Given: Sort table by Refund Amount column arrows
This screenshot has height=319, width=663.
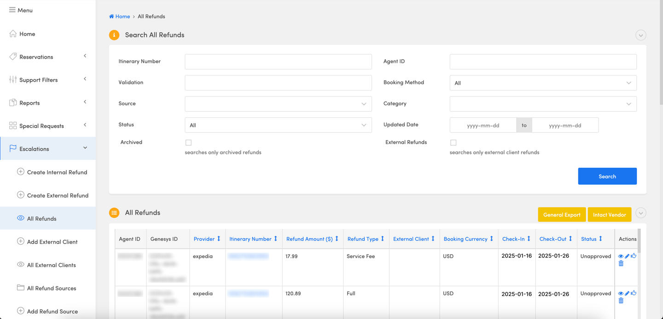Looking at the screenshot, I should click(337, 239).
